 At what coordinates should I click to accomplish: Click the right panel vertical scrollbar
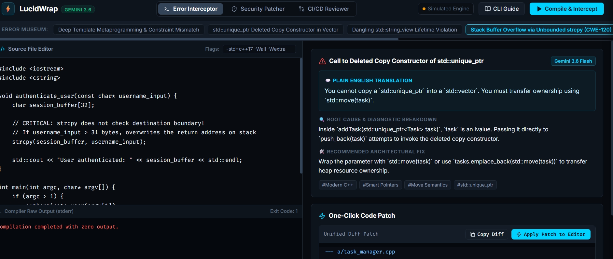[x=612, y=128]
